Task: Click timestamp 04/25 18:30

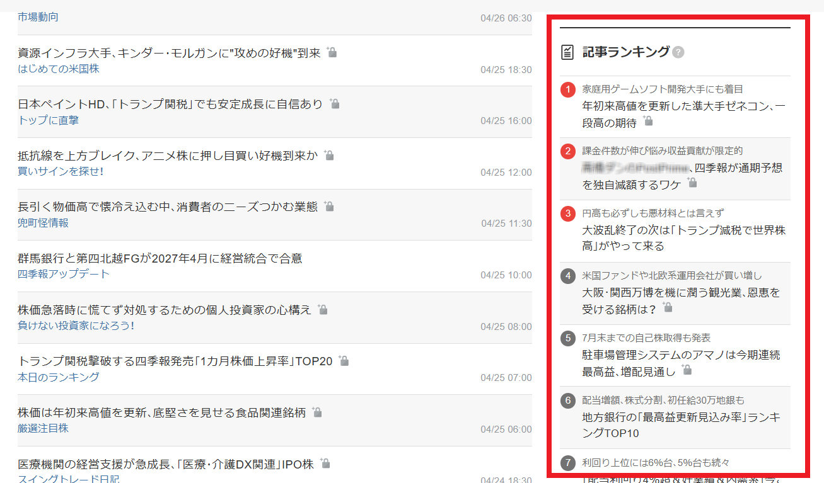Action: click(506, 69)
